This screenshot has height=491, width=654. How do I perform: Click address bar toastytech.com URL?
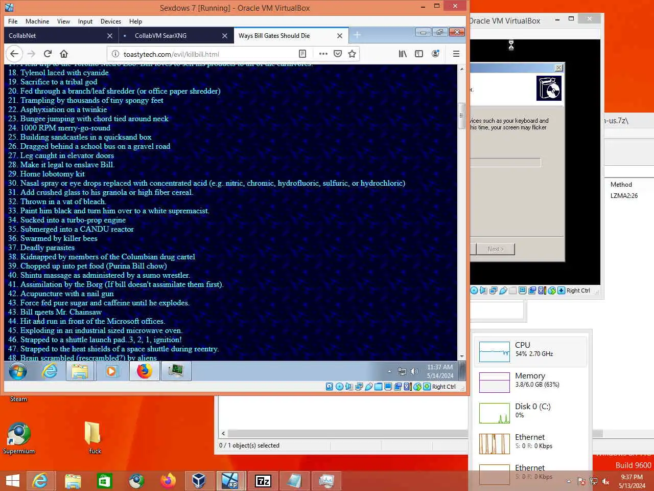(x=171, y=54)
